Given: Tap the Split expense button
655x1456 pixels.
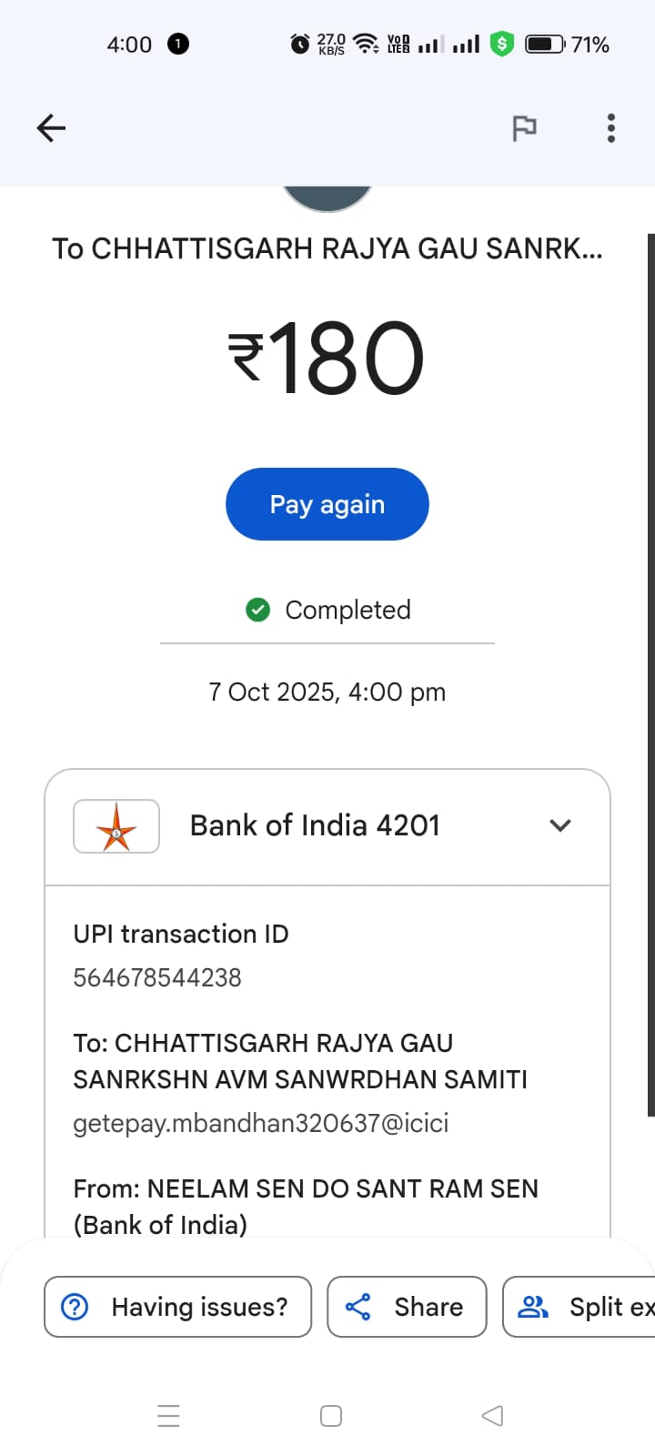Looking at the screenshot, I should tap(582, 1307).
